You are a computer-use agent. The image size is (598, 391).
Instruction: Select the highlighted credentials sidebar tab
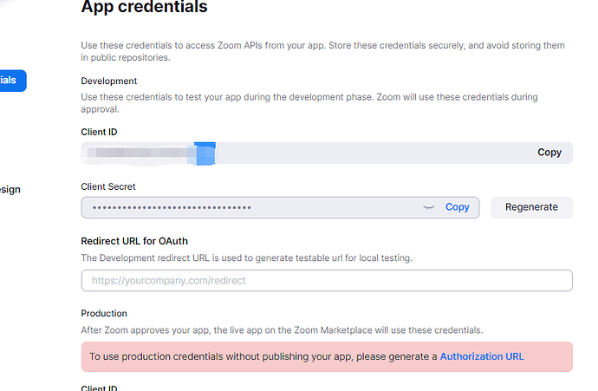pyautogui.click(x=12, y=80)
